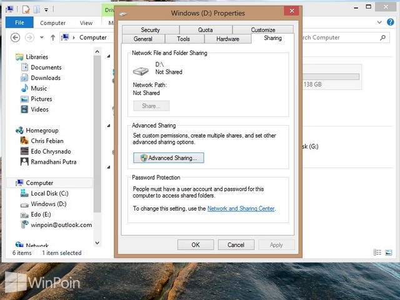Go up one level with Up arrow
The image size is (400, 300).
click(x=52, y=37)
